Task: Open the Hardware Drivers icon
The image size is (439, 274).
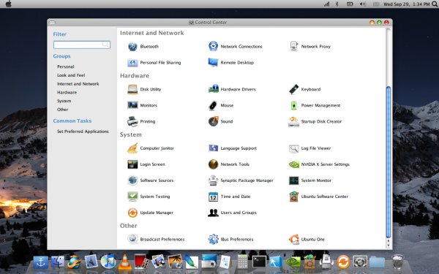Action: tap(214, 89)
